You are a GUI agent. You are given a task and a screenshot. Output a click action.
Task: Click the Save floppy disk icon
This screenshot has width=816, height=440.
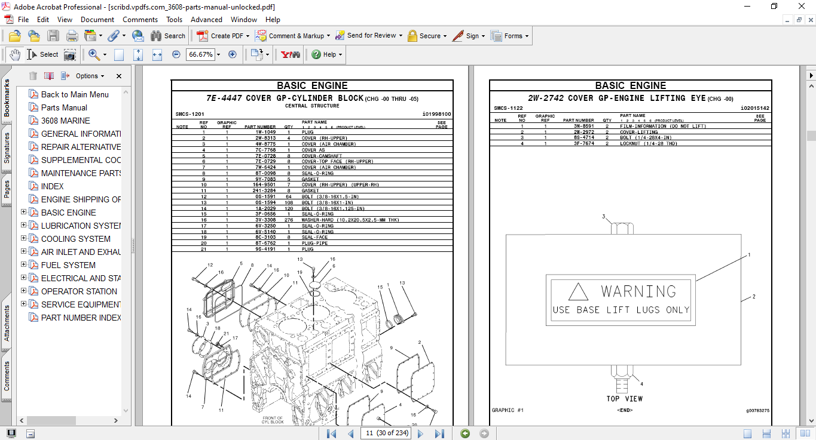click(x=53, y=36)
